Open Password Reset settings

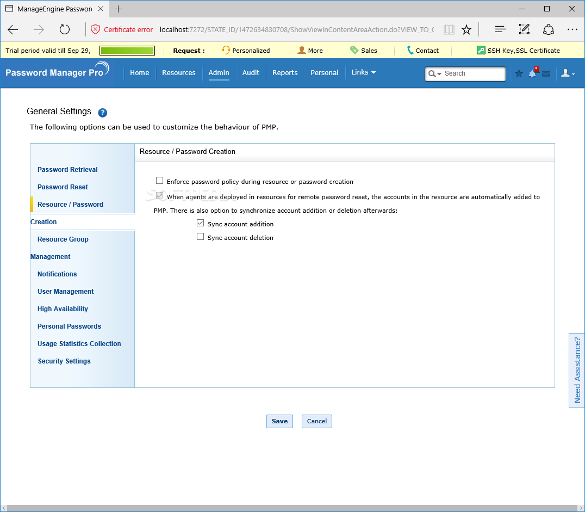63,187
